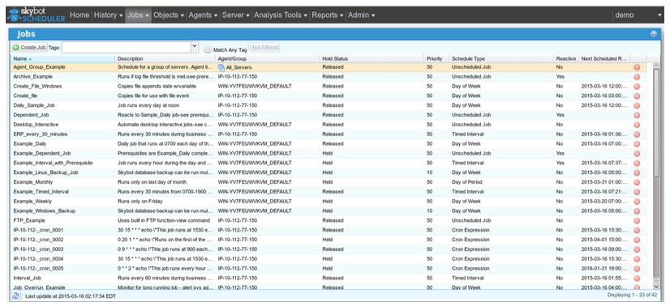Click the red delete icon for Agent_Group_Example
The height and width of the screenshot is (306, 670).
pyautogui.click(x=637, y=67)
